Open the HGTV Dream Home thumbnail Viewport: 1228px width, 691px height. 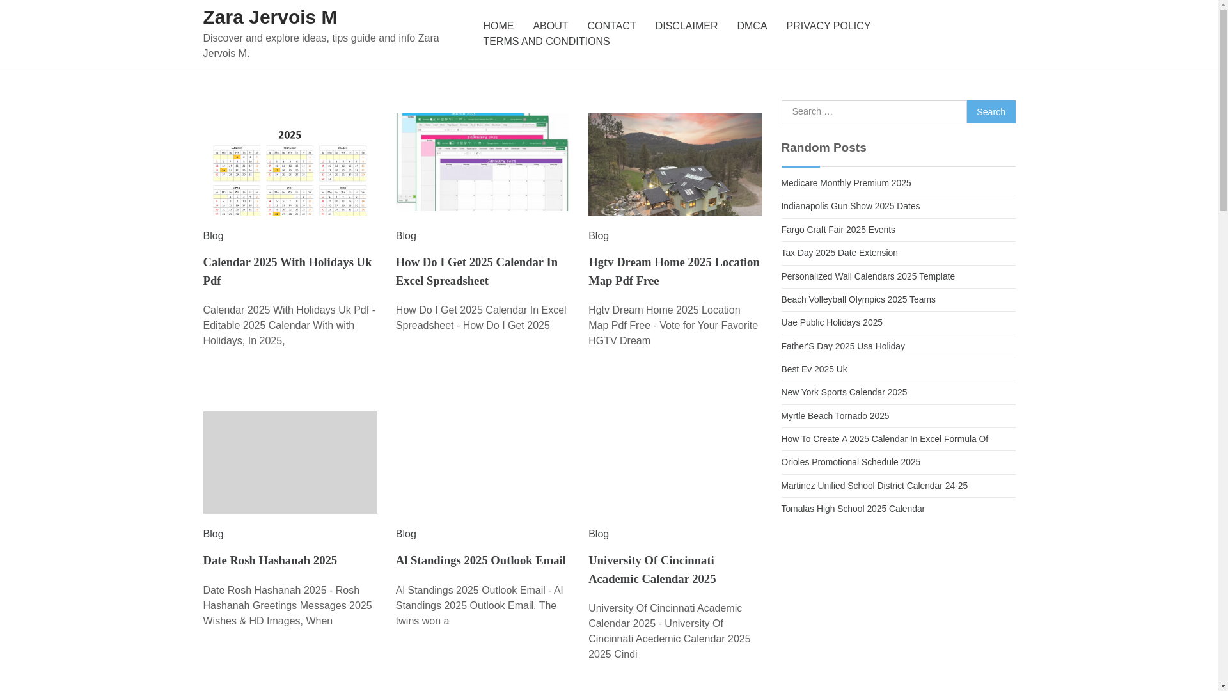(x=675, y=164)
